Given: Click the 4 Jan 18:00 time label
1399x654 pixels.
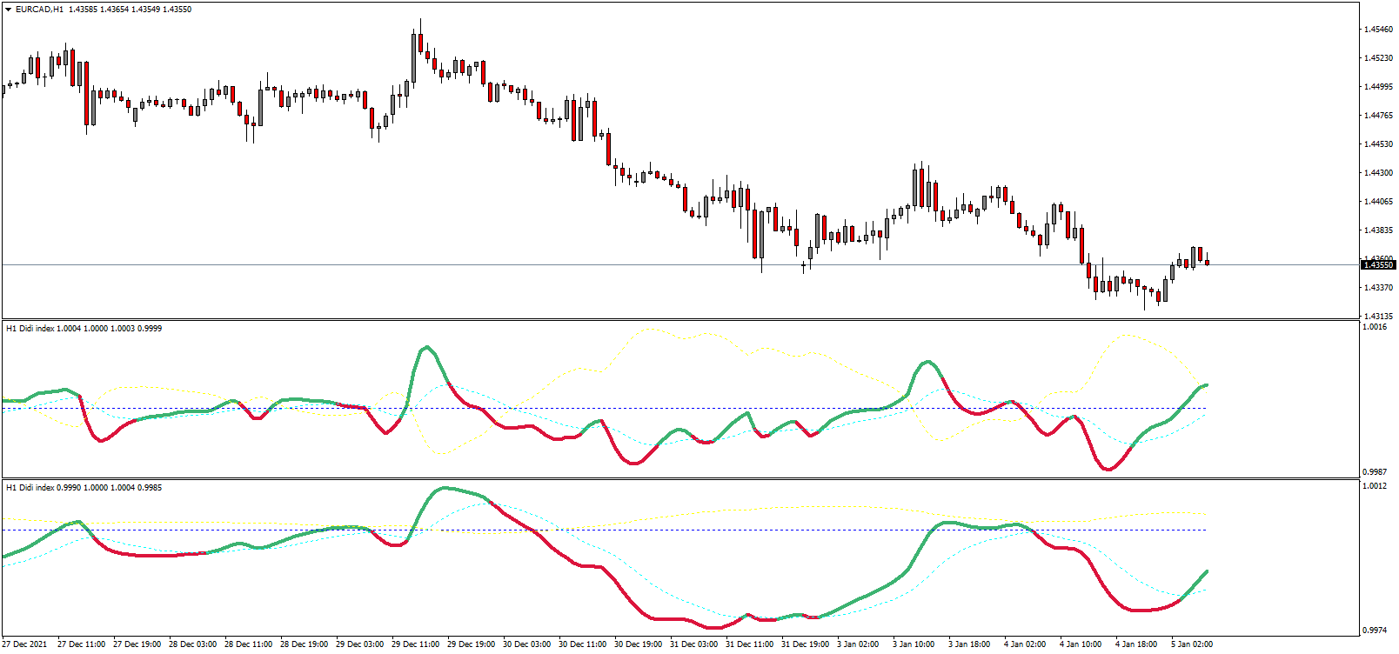Looking at the screenshot, I should click(x=1136, y=644).
